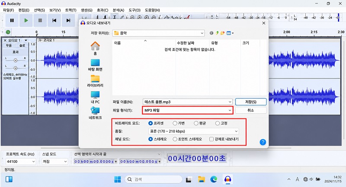Click the playback meter level handle
346x187 pixels.
tap(338, 18)
